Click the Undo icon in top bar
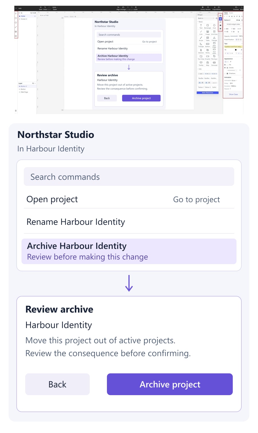The width and height of the screenshot is (258, 433). click(45, 7)
